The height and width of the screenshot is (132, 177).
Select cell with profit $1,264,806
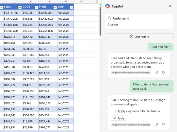(48, 31)
